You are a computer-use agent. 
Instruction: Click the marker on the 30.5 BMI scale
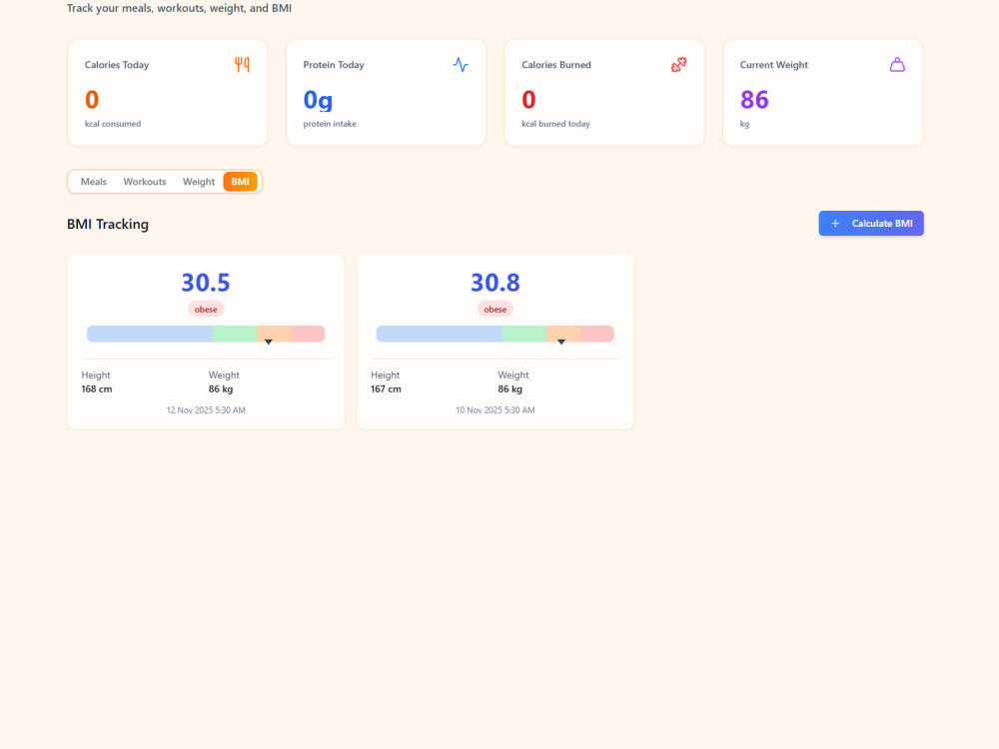click(x=269, y=342)
